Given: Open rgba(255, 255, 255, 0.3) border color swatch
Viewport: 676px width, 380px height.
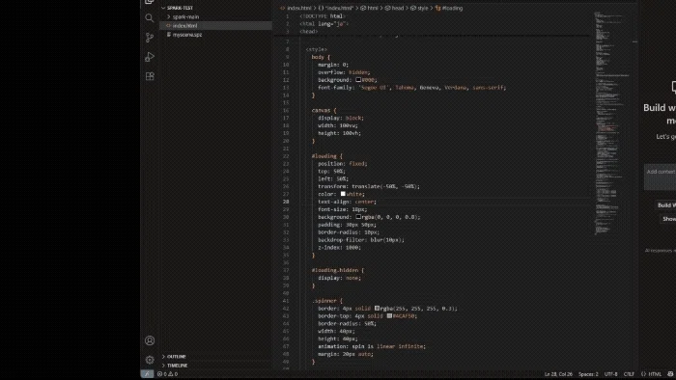Looking at the screenshot, I should click(377, 308).
